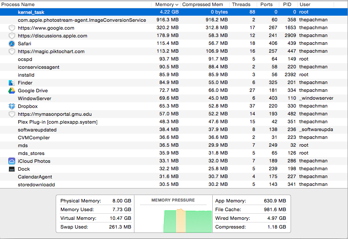Select the iconservicesagent process
The width and height of the screenshot is (348, 239).
[38, 67]
